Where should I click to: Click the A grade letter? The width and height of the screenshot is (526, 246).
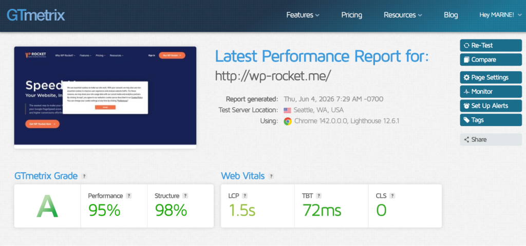pyautogui.click(x=47, y=207)
